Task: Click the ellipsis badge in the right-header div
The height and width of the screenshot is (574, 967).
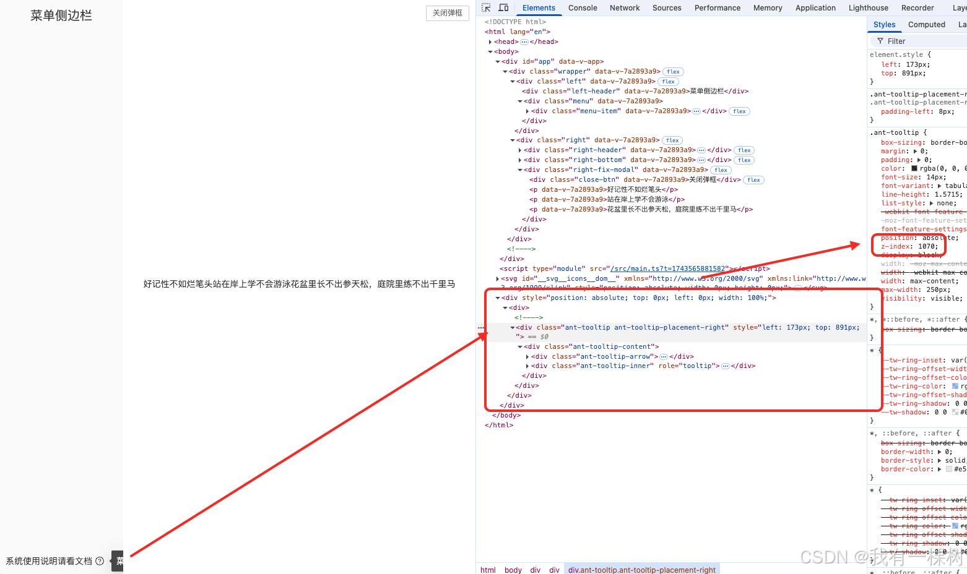Action: [x=701, y=150]
